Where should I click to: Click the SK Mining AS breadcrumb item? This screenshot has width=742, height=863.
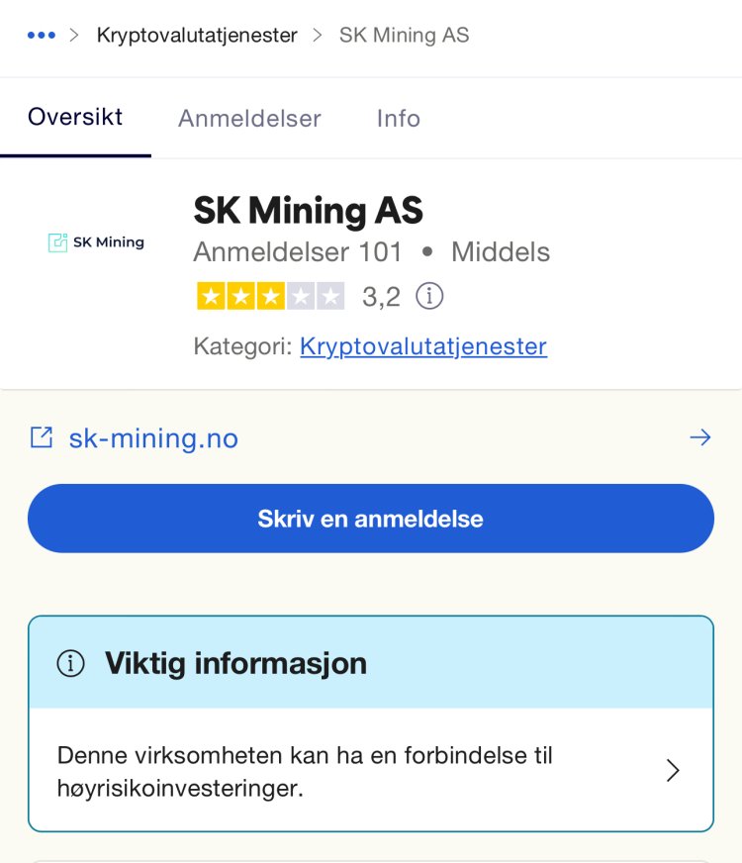405,36
